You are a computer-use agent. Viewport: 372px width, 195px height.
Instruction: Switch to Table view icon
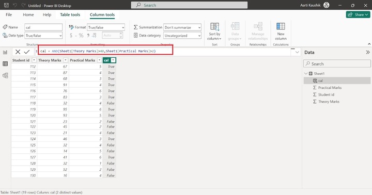tap(5, 64)
